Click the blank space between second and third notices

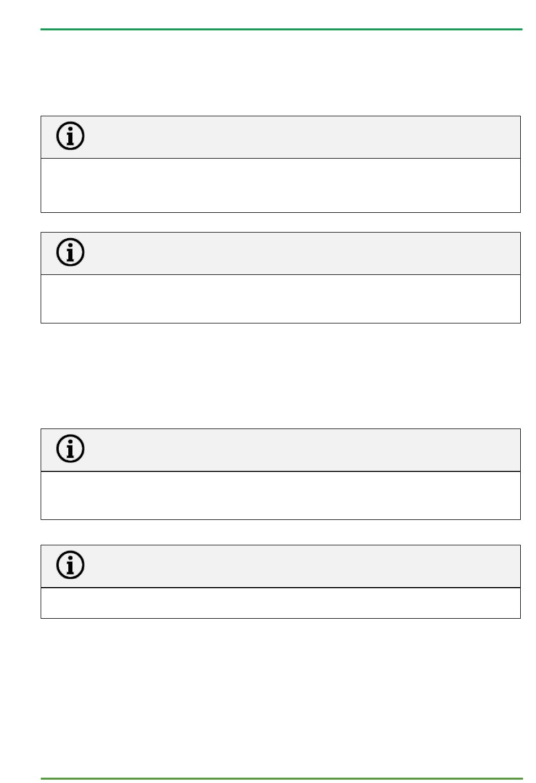coord(280,376)
